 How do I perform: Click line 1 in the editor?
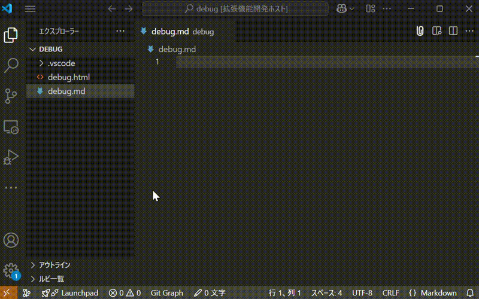pyautogui.click(x=327, y=62)
